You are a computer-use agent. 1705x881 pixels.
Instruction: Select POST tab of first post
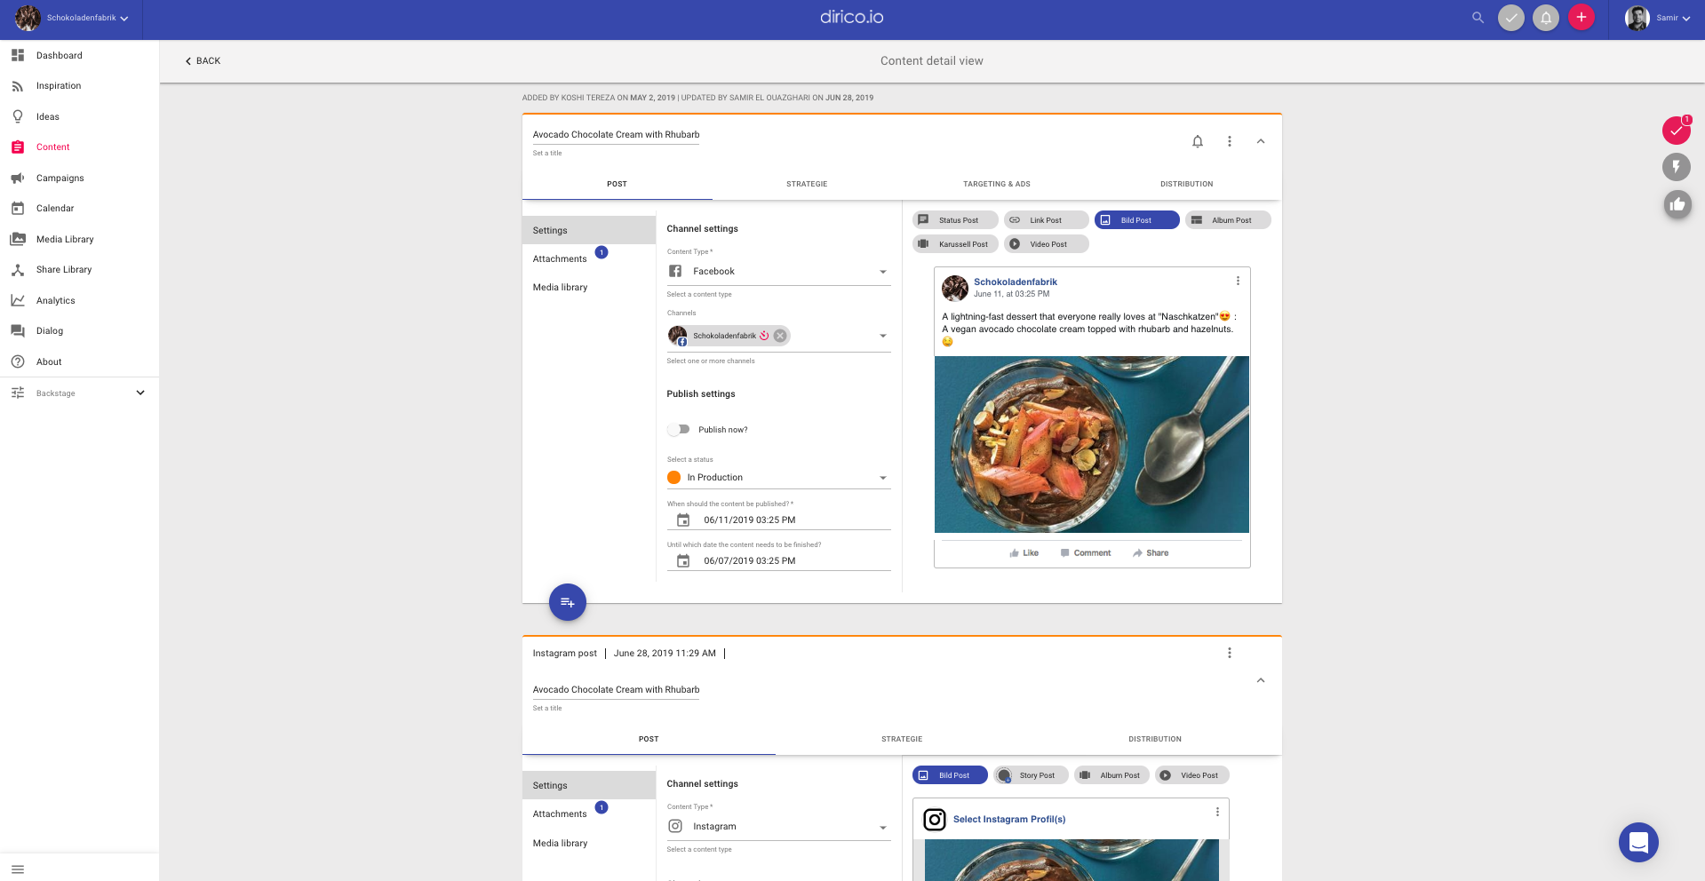(x=617, y=184)
